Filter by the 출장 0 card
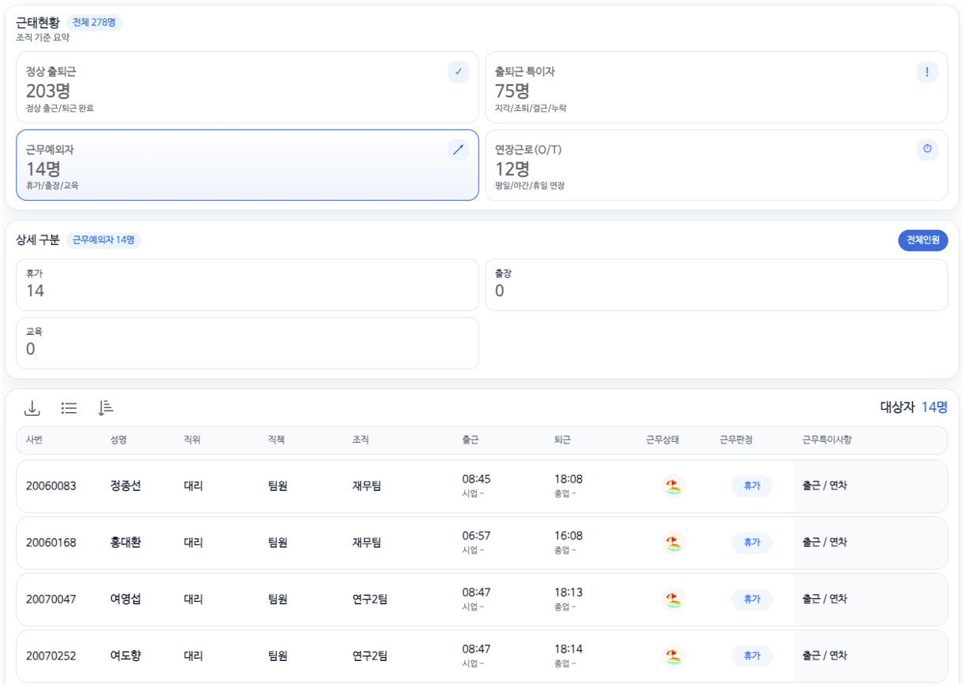This screenshot has width=965, height=687. coord(717,285)
